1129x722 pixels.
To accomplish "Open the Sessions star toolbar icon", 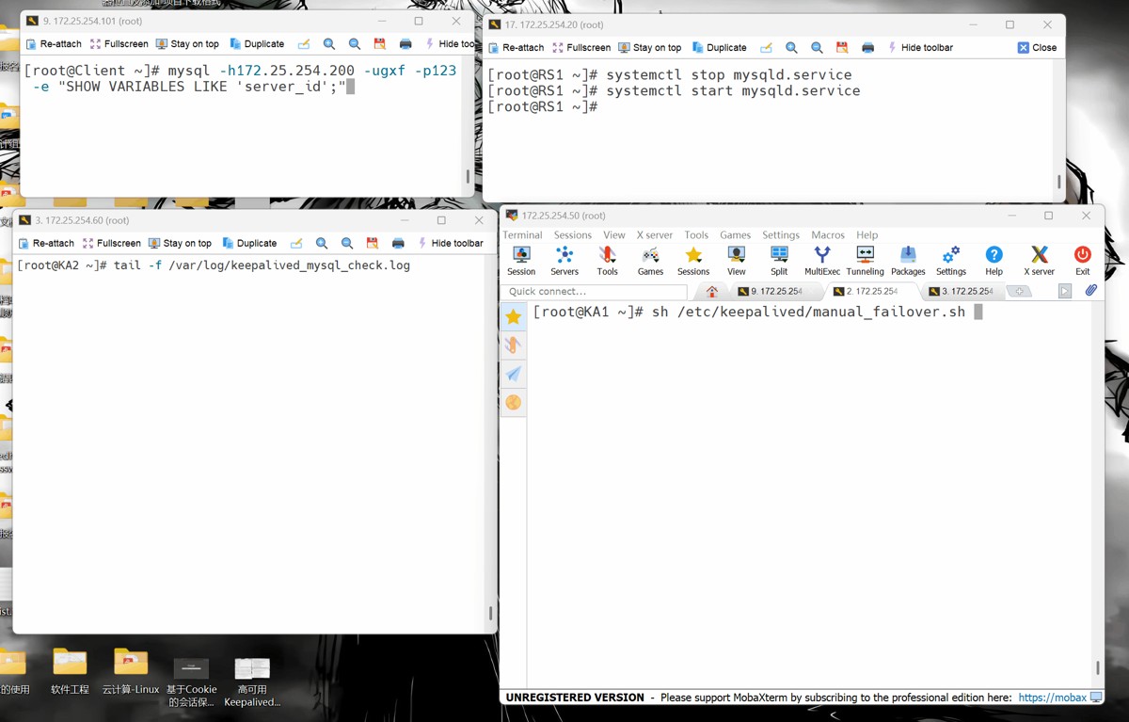I will [693, 260].
